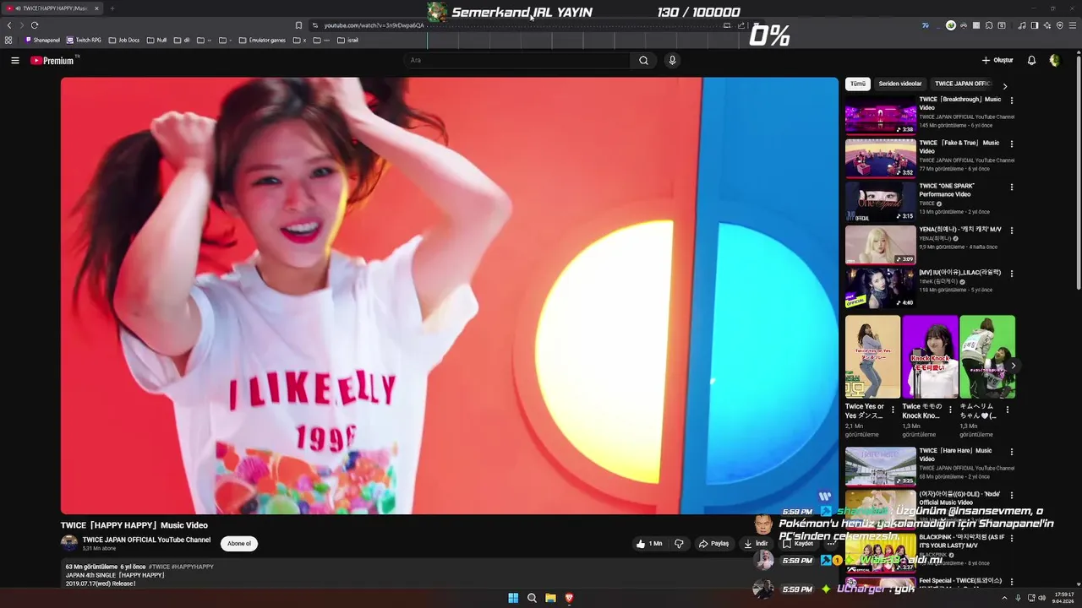Open options for YENA video row
1082x608 pixels.
click(1012, 230)
